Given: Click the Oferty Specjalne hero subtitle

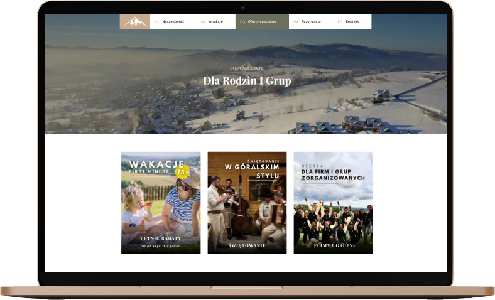Looking at the screenshot, I should coord(247,68).
